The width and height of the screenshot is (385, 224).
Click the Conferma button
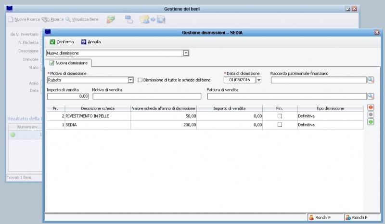coord(62,42)
